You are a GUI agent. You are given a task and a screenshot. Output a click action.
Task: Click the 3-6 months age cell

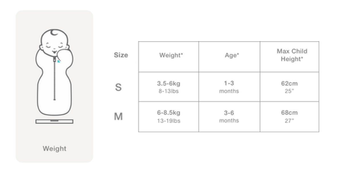229,116
